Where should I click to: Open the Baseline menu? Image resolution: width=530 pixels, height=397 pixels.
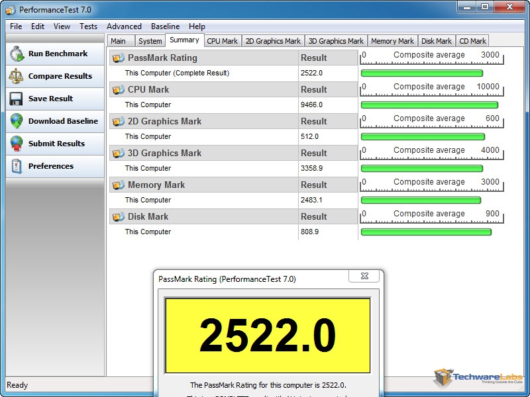click(165, 26)
